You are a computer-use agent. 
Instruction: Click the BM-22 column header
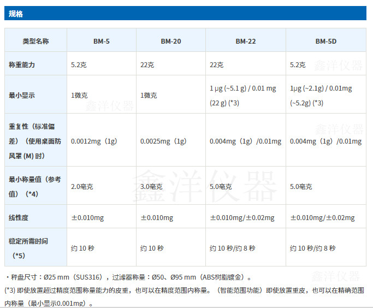(246, 41)
